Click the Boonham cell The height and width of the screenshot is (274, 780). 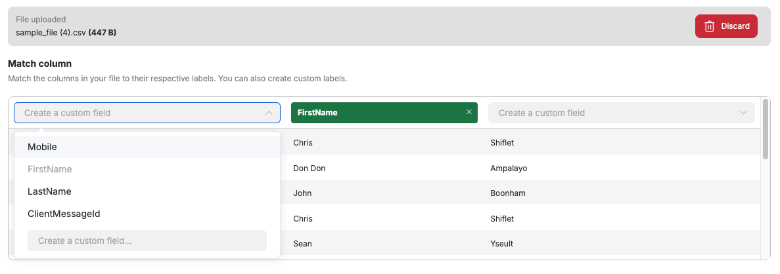507,193
